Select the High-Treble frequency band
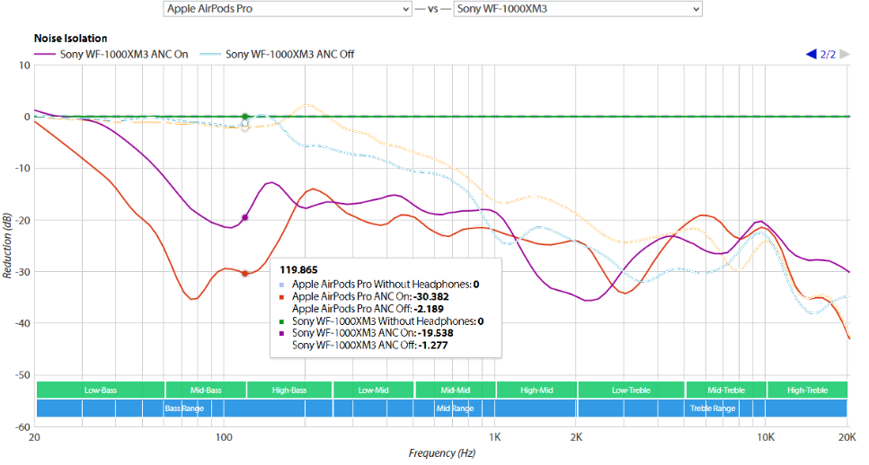The image size is (869, 465). 808,390
